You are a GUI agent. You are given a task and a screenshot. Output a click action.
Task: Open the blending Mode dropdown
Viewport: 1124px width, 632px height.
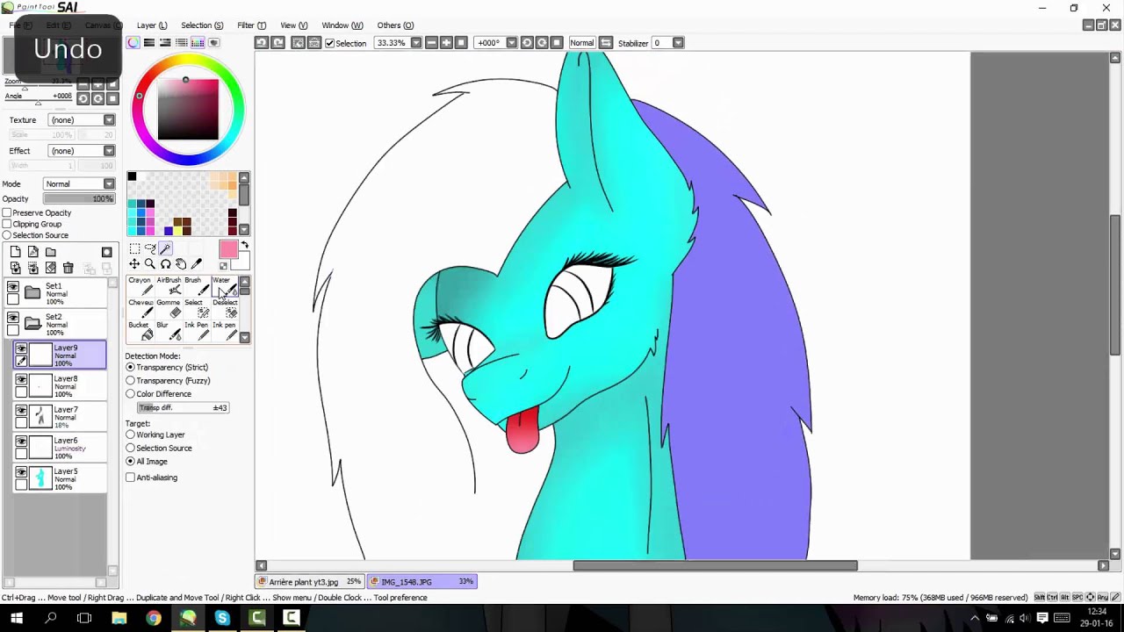pyautogui.click(x=79, y=184)
